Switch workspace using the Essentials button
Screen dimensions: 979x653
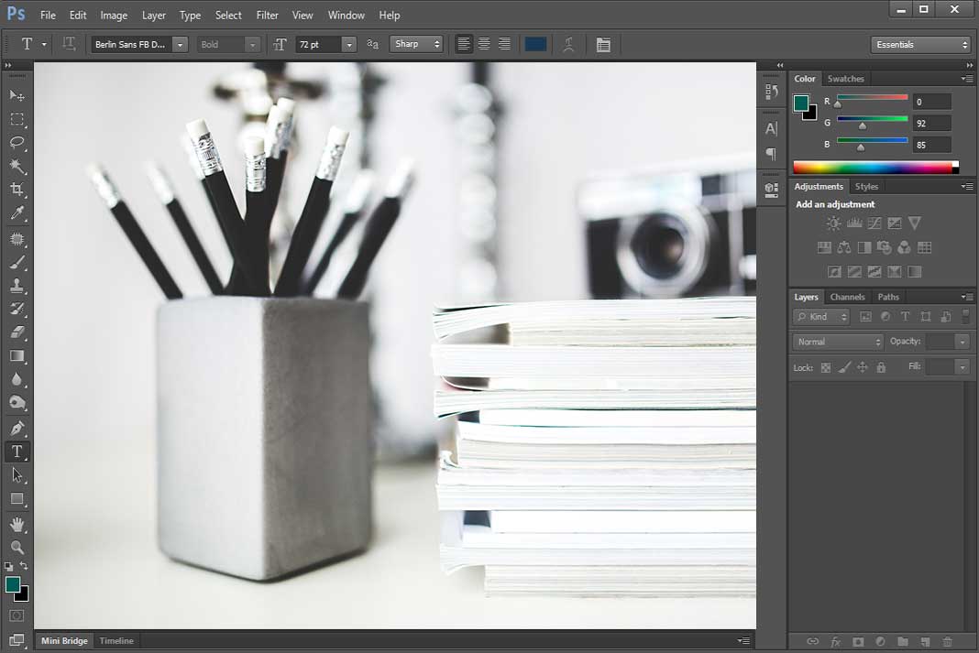click(x=919, y=44)
